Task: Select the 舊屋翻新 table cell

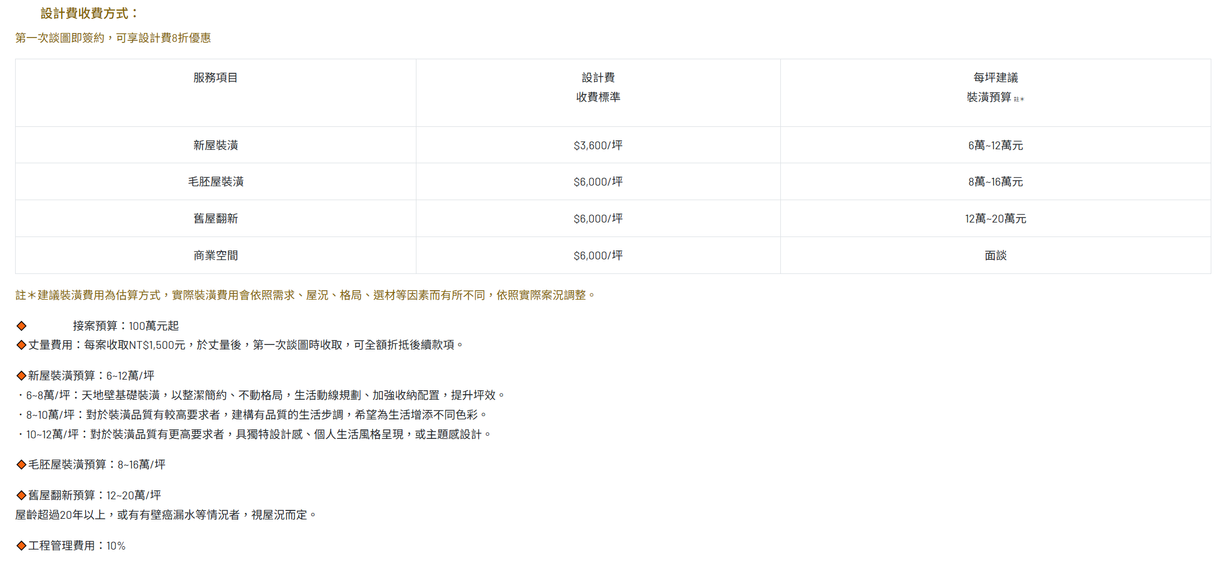Action: click(x=216, y=219)
